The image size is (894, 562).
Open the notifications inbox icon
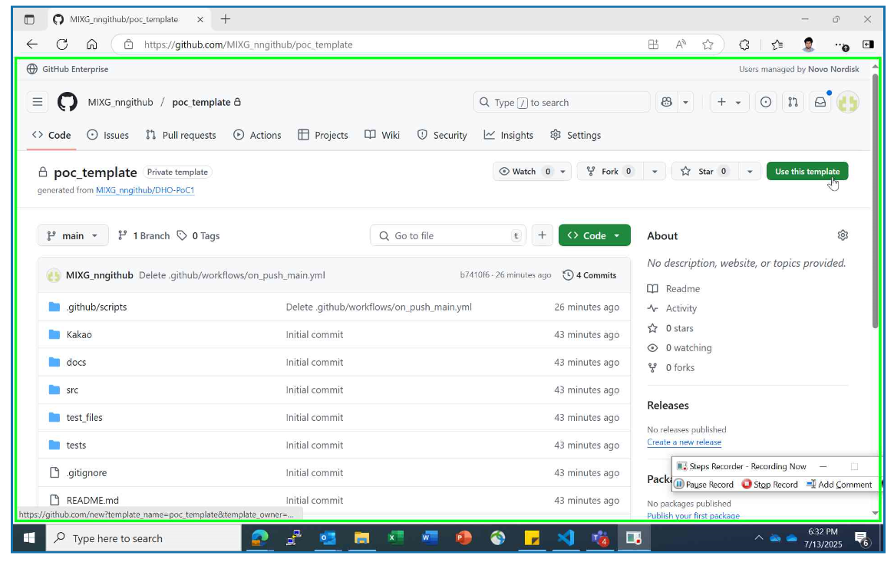[x=820, y=103]
